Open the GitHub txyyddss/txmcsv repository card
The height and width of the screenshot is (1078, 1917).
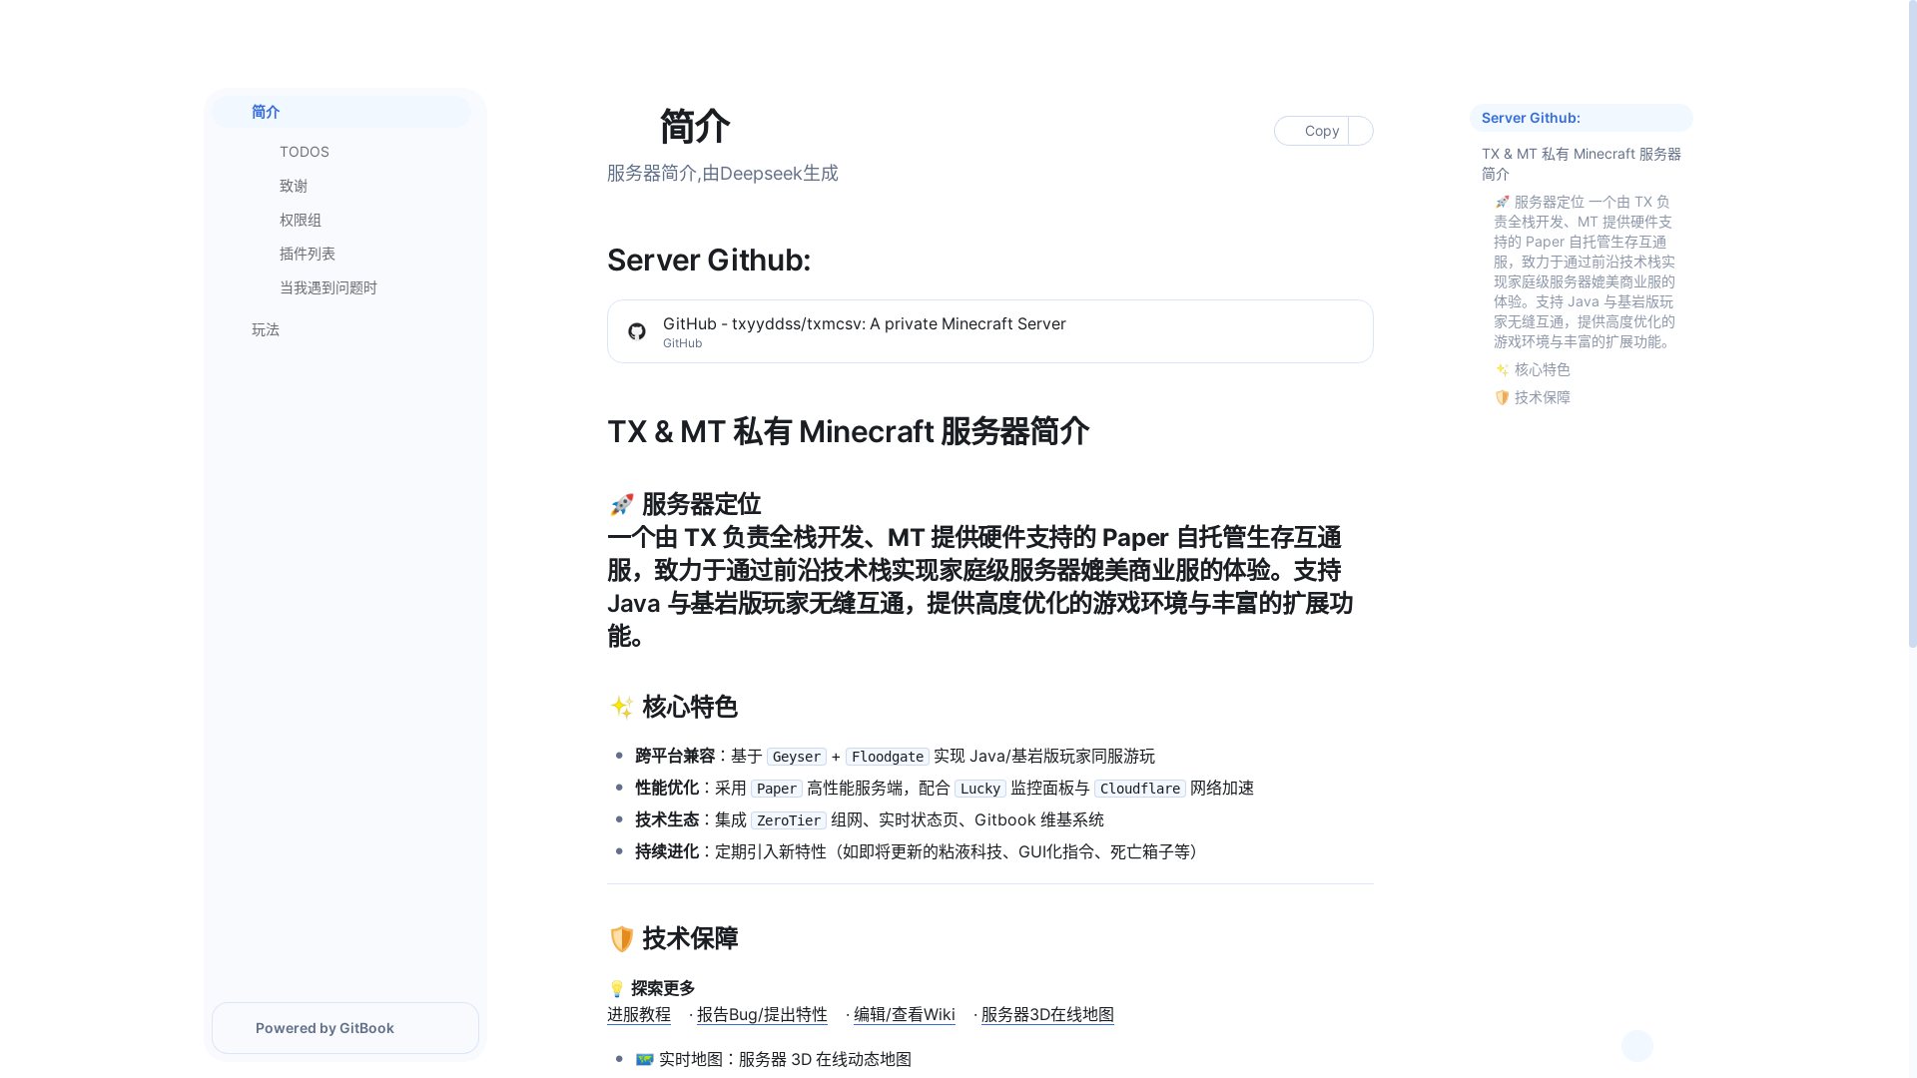pos(990,331)
